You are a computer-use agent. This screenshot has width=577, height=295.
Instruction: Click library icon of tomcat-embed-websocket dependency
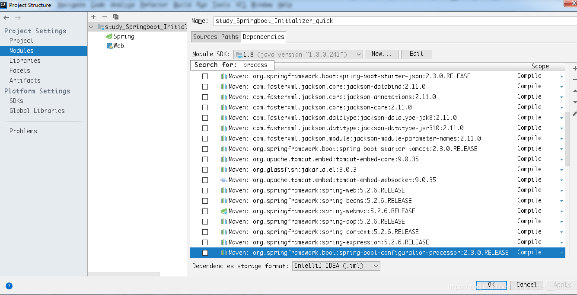coord(223,180)
